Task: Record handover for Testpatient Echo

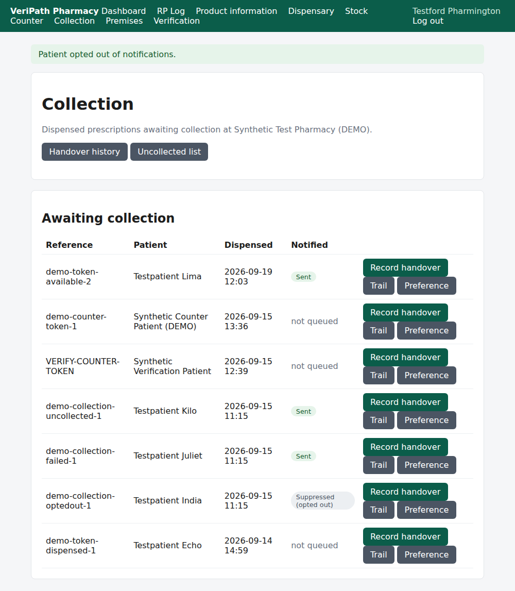Action: click(x=405, y=537)
